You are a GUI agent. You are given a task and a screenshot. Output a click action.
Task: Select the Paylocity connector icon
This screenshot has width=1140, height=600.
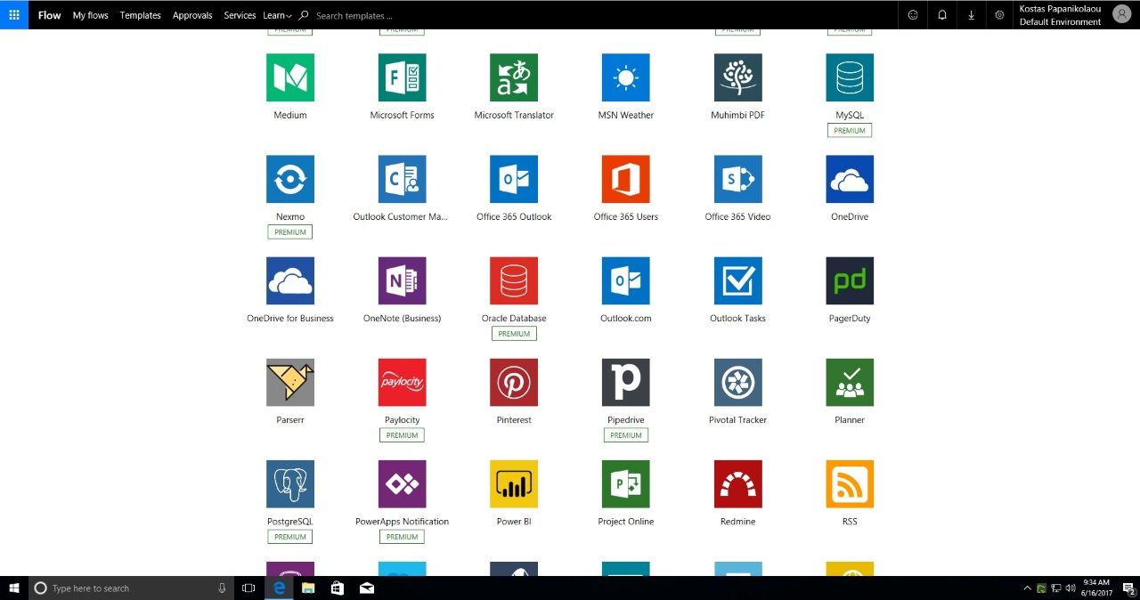403,382
